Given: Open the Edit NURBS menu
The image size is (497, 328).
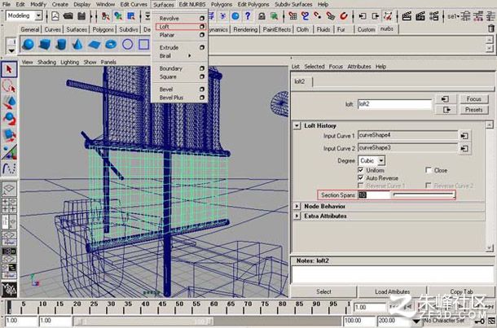Looking at the screenshot, I should tap(192, 4).
